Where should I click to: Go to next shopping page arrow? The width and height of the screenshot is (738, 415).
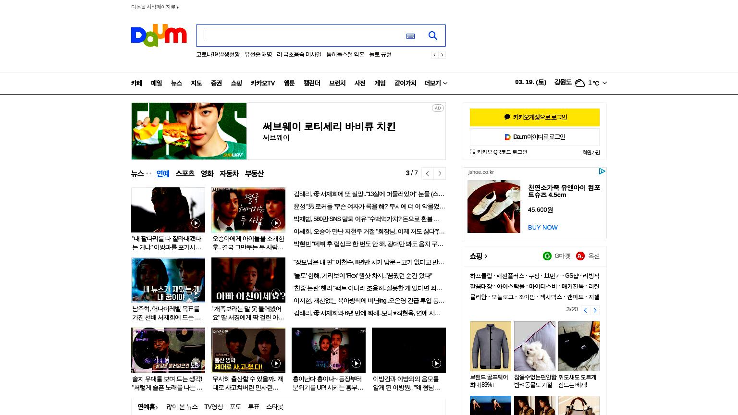[x=595, y=310]
